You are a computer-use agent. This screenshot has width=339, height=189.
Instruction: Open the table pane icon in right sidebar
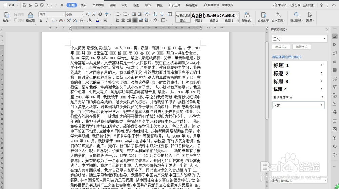point(335,70)
